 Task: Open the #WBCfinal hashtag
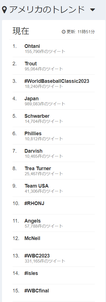coord(37,291)
